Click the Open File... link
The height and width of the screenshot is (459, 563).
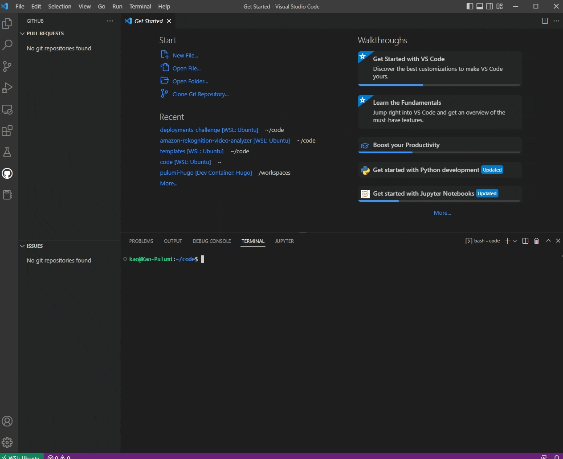[187, 68]
